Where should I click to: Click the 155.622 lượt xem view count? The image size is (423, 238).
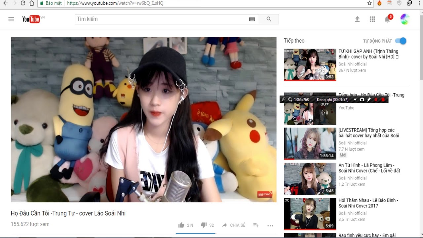click(30, 224)
